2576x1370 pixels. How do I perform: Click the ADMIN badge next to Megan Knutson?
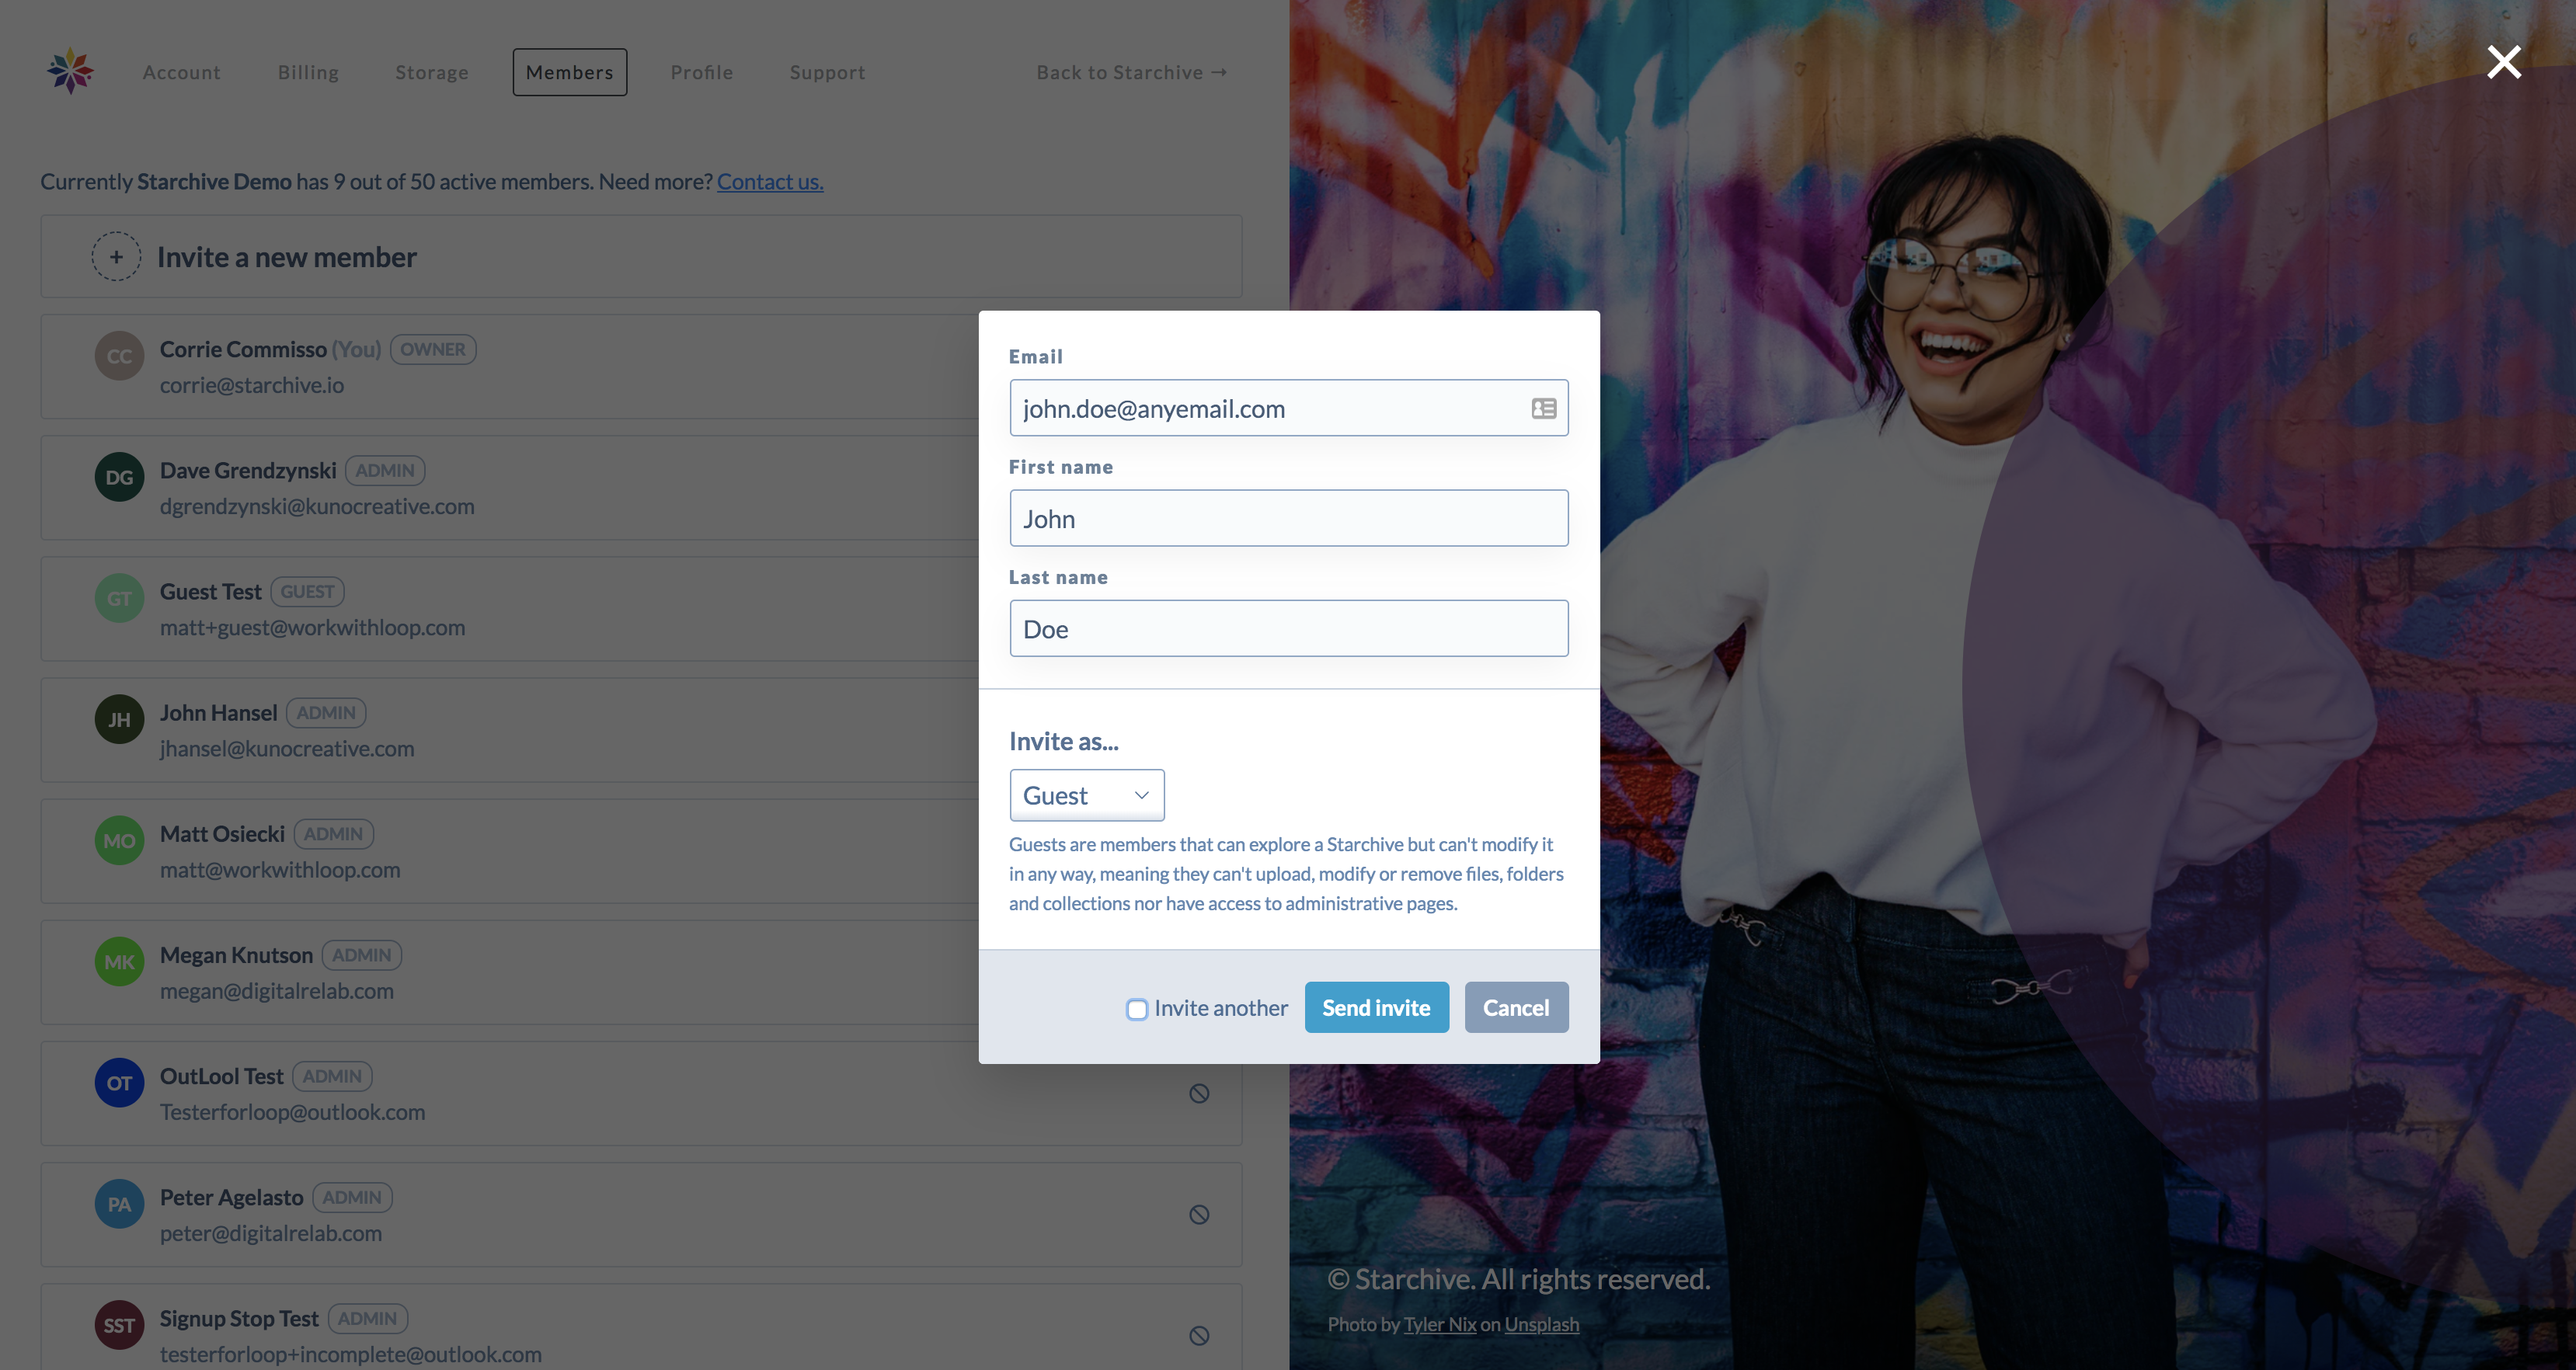tap(361, 955)
